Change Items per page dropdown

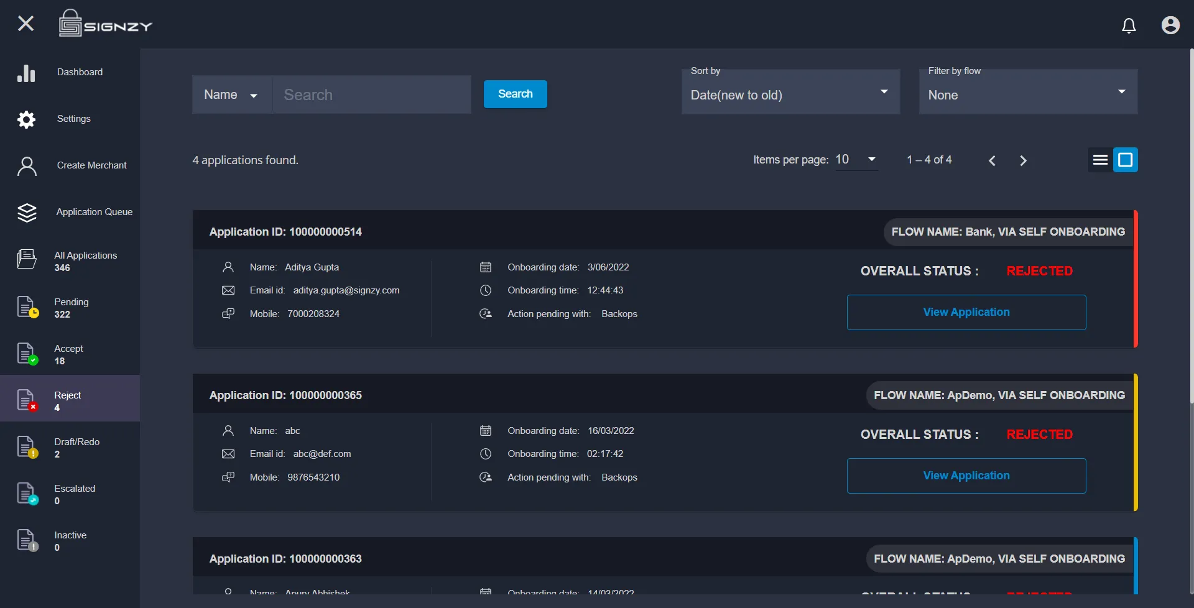tap(856, 160)
